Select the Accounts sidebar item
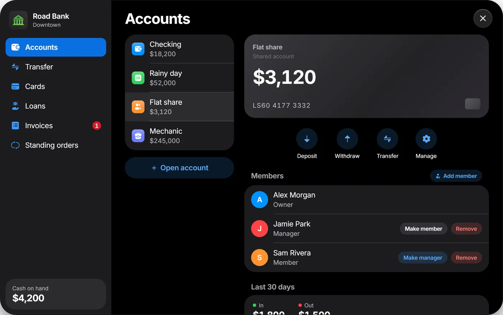 point(56,47)
